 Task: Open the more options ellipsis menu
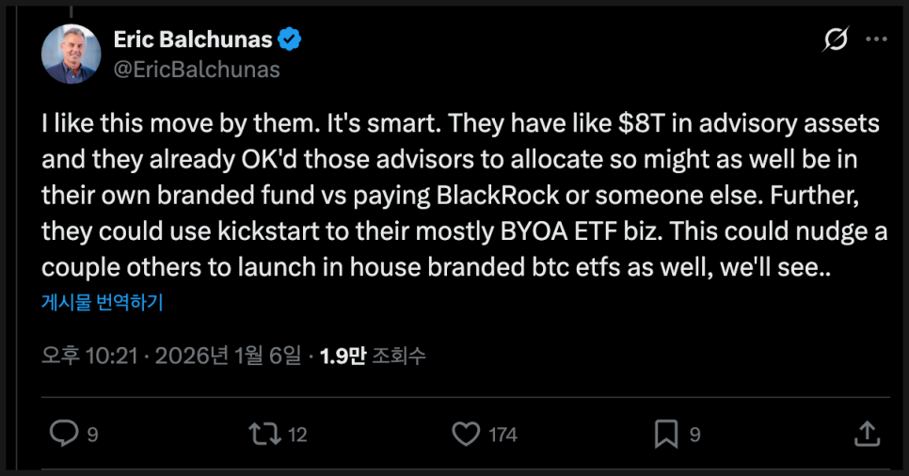click(x=875, y=40)
